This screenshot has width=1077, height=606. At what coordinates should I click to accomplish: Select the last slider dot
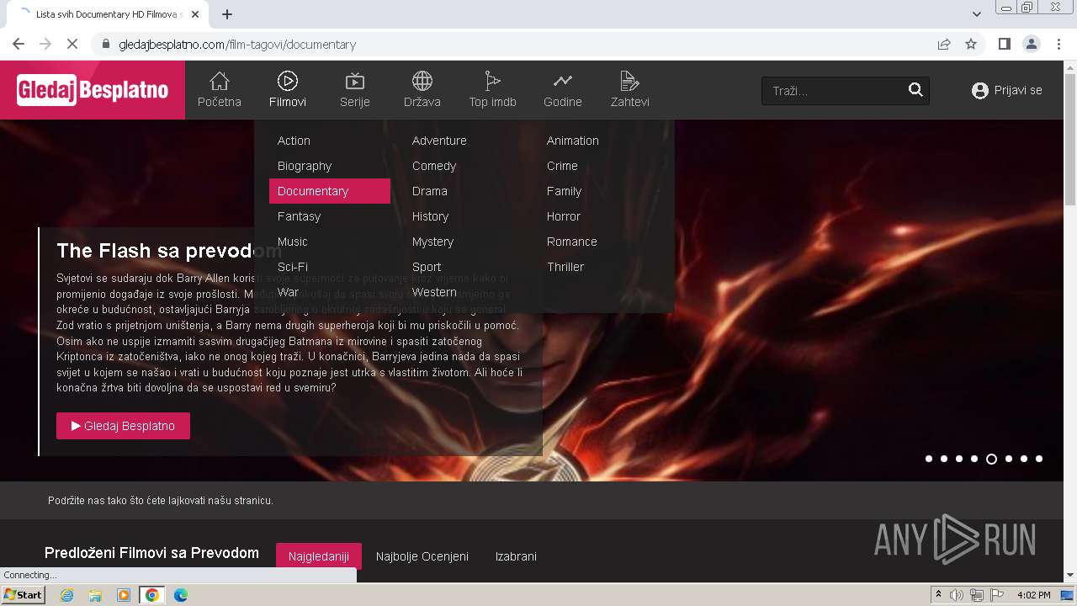tap(1039, 459)
